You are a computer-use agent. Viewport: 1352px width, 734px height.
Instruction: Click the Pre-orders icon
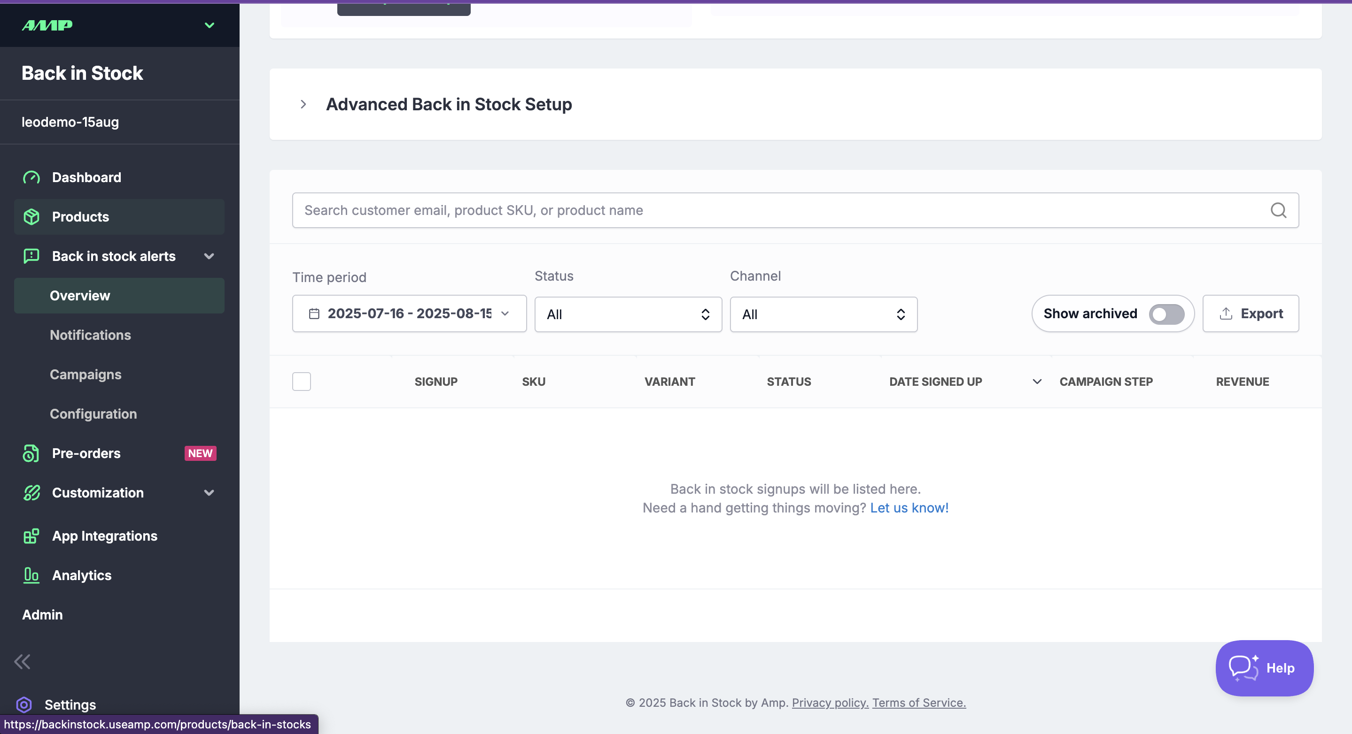[31, 453]
